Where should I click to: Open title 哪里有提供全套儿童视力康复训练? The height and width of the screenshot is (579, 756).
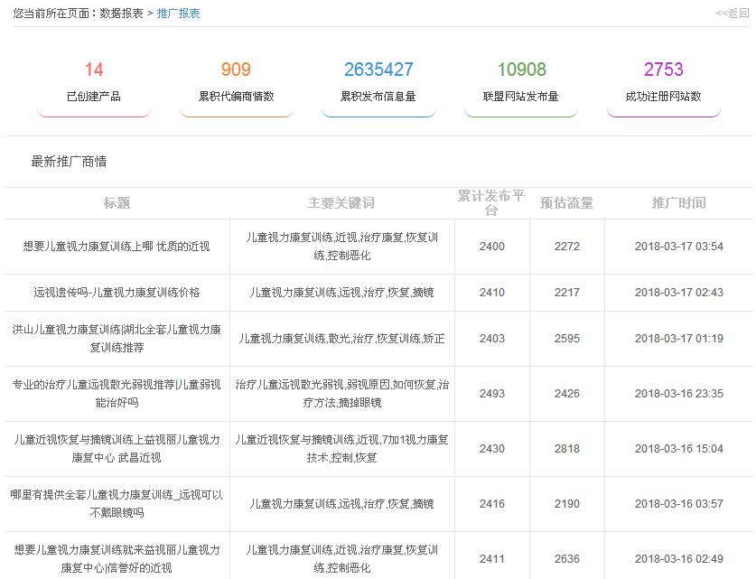tap(117, 504)
